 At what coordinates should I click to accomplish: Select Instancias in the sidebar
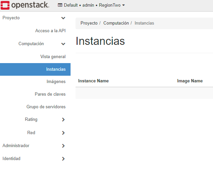click(35, 69)
